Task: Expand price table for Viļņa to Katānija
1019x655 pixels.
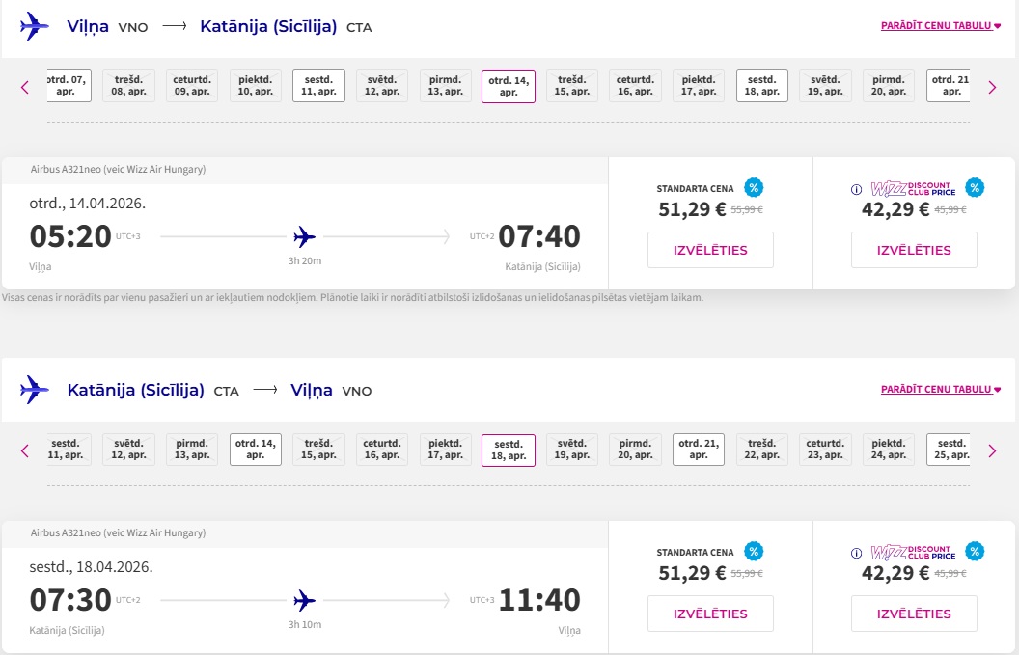Action: coord(941,25)
